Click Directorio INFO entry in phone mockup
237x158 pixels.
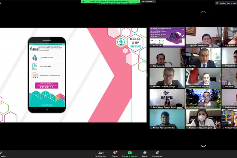tap(45, 66)
